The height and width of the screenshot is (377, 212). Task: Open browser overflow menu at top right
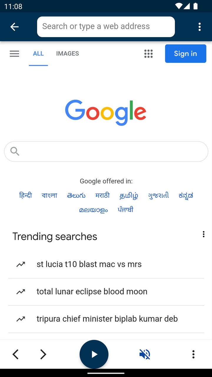click(x=200, y=27)
